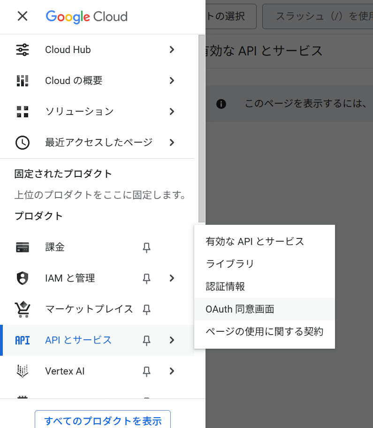Select ライブラリ in the submenu
The height and width of the screenshot is (428, 373).
point(265,264)
